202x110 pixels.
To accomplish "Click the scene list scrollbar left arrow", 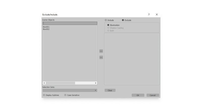I will pos(44,83).
